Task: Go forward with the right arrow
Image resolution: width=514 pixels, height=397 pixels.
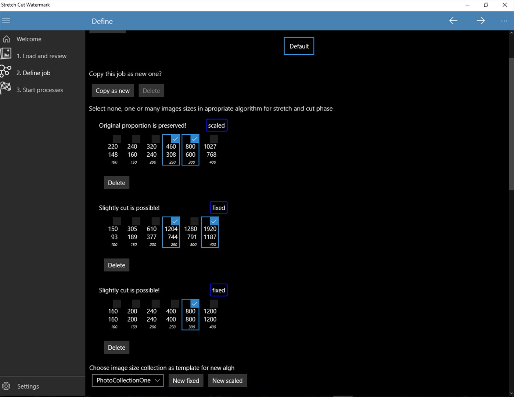Action: point(481,21)
